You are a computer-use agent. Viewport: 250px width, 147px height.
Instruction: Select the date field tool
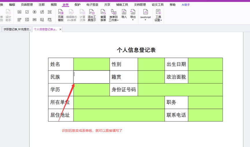[50, 20]
